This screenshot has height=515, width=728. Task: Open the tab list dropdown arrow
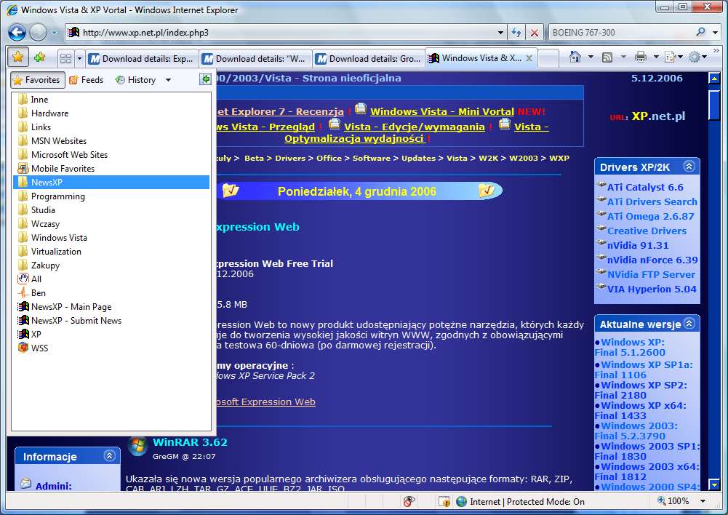tap(79, 58)
